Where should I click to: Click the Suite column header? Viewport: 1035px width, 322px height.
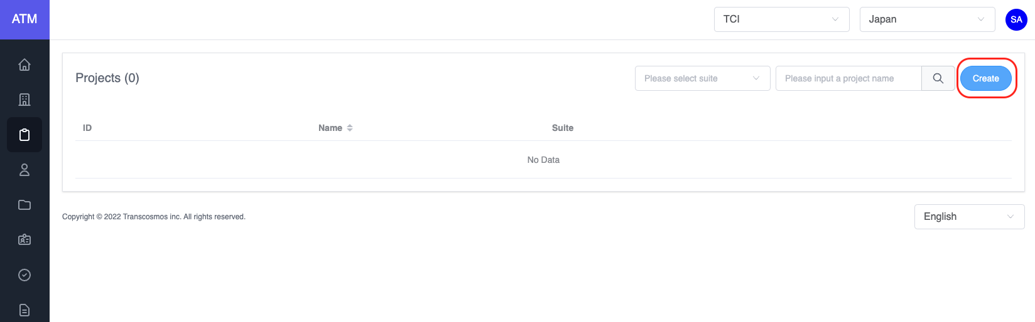tap(563, 128)
